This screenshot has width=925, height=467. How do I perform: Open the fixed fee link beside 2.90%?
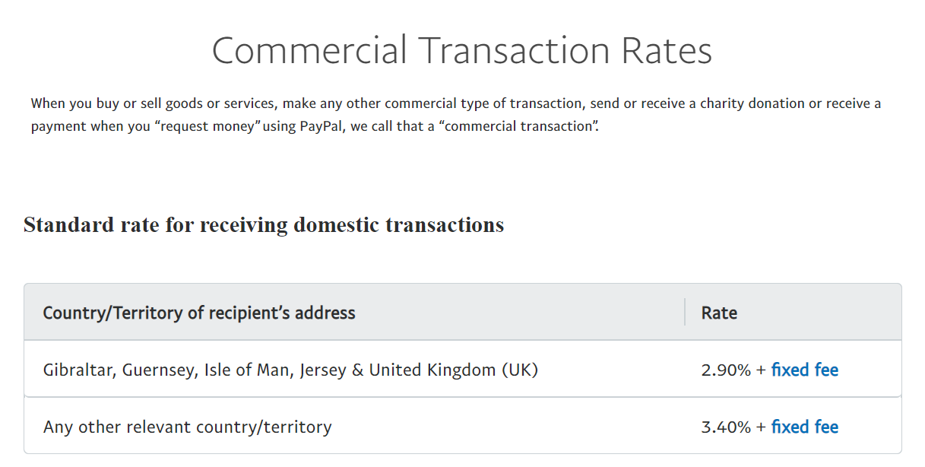pyautogui.click(x=804, y=370)
